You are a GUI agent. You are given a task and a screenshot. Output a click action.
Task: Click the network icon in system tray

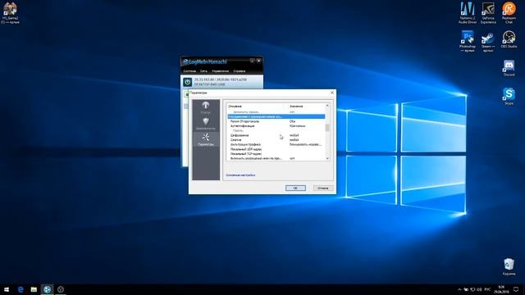click(x=472, y=289)
